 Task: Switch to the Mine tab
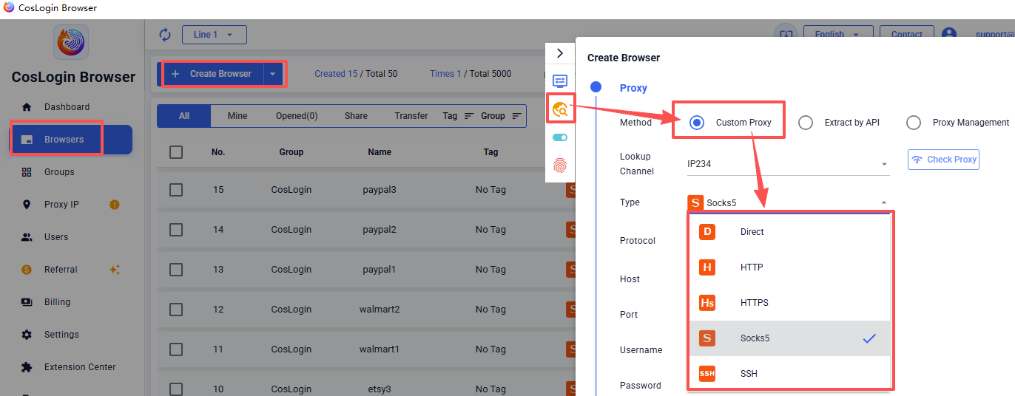(237, 116)
